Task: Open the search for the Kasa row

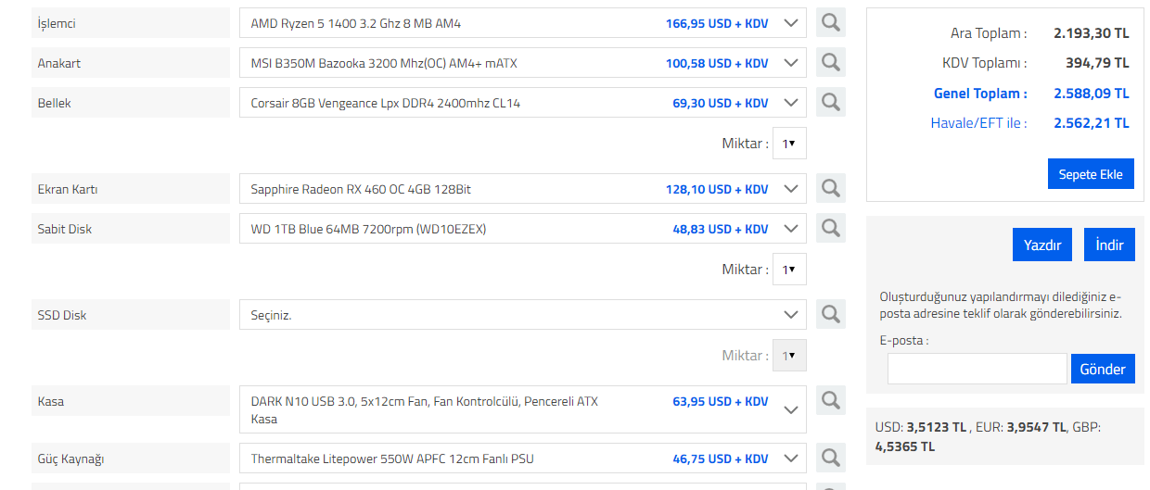Action: (x=831, y=401)
